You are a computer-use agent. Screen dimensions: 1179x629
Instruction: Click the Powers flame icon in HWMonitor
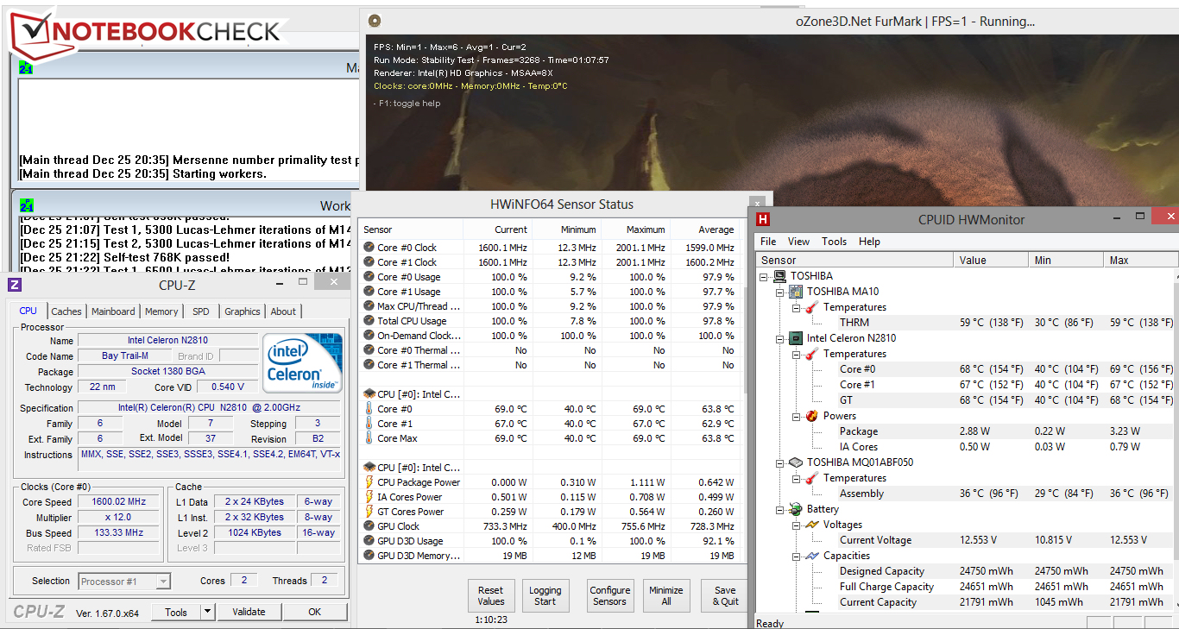pyautogui.click(x=811, y=416)
